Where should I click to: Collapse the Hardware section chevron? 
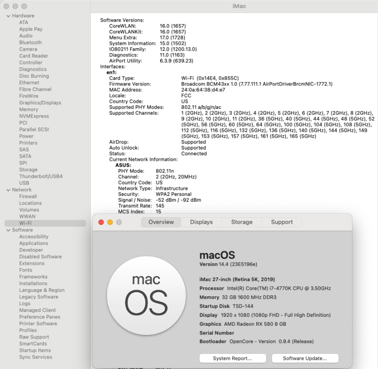pos(8,16)
